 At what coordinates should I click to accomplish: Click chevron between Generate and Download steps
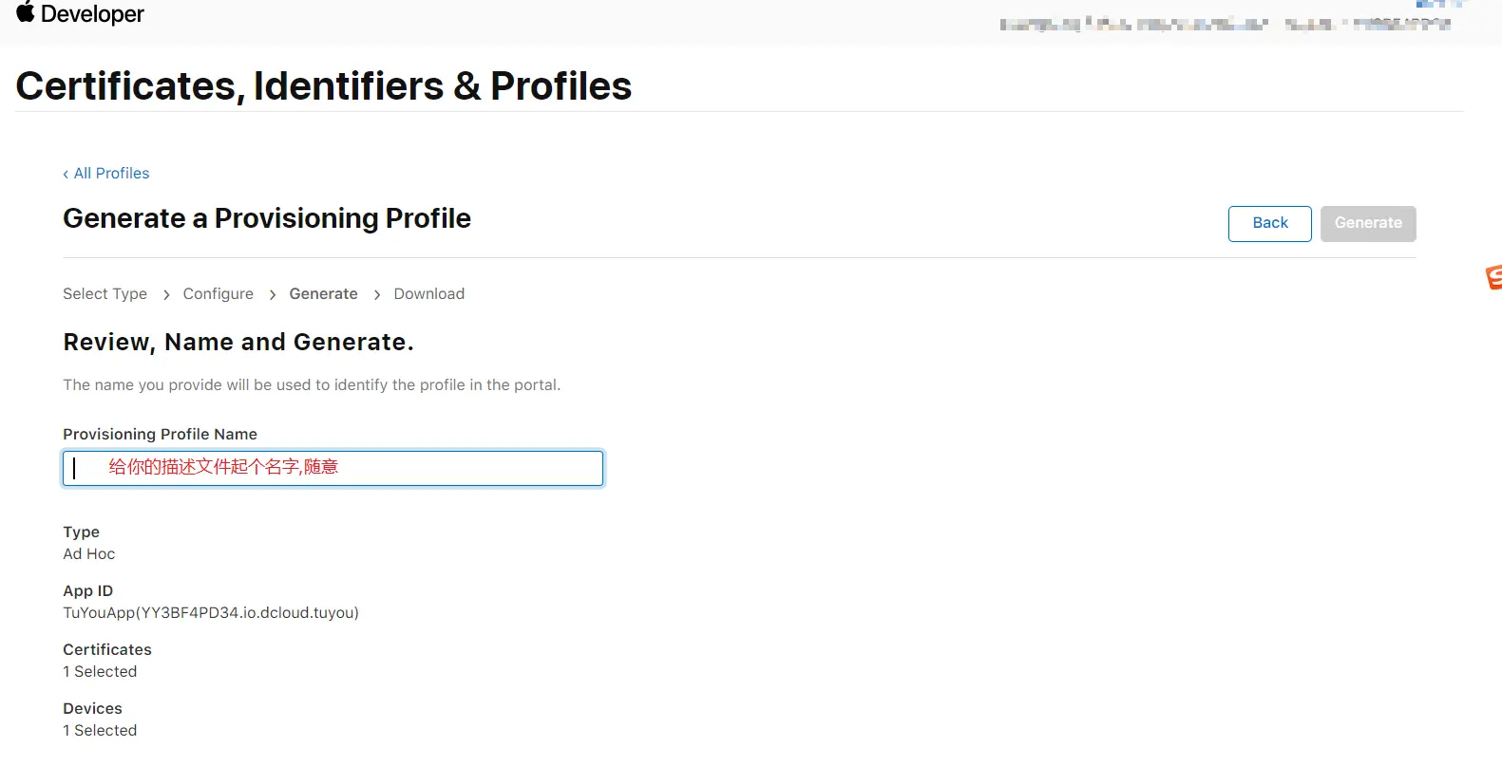tap(377, 295)
